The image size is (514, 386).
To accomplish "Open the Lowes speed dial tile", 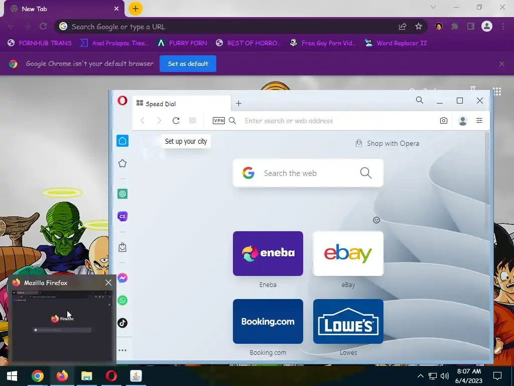I will tap(348, 321).
